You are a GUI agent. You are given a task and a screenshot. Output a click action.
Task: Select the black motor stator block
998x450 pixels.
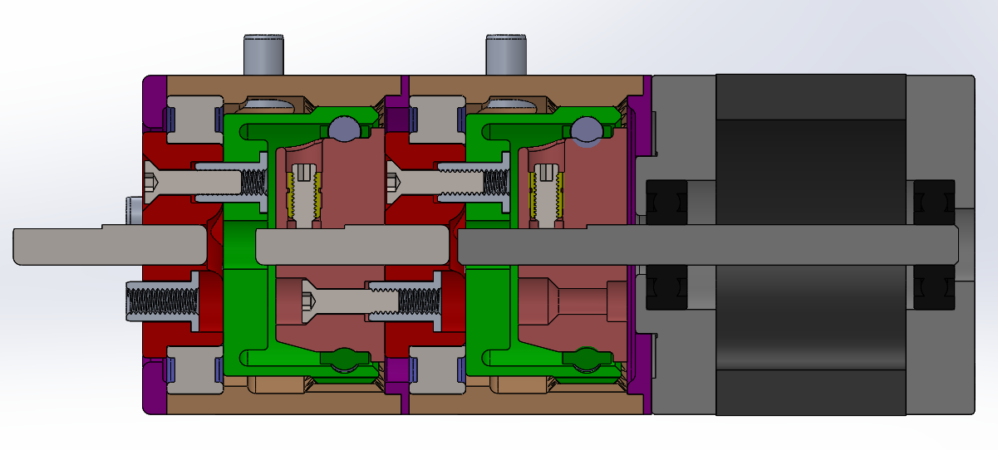click(x=810, y=244)
